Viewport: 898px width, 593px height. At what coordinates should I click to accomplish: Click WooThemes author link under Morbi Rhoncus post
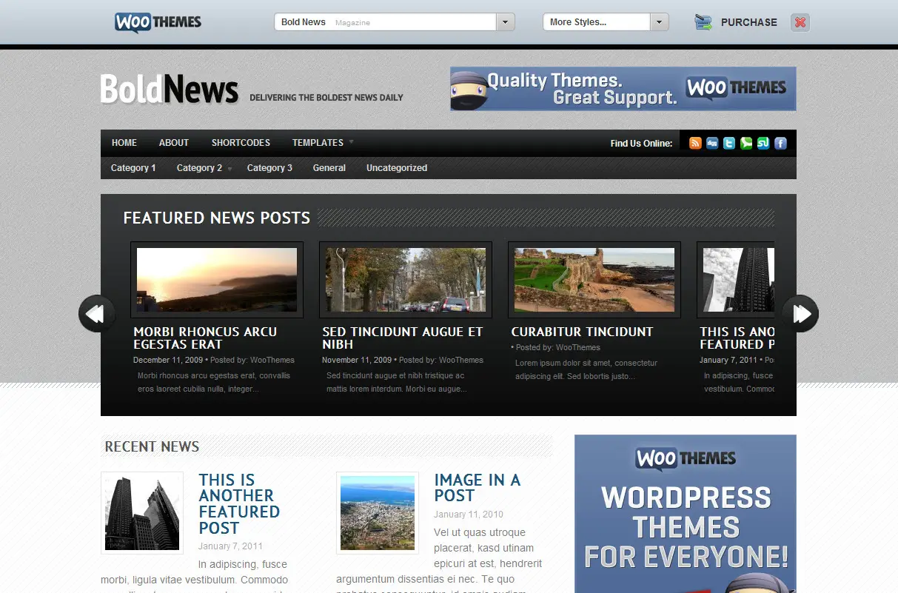click(272, 361)
